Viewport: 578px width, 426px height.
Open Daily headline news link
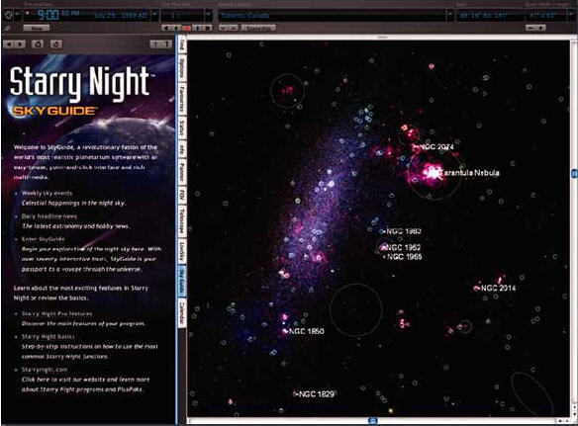coord(49,216)
